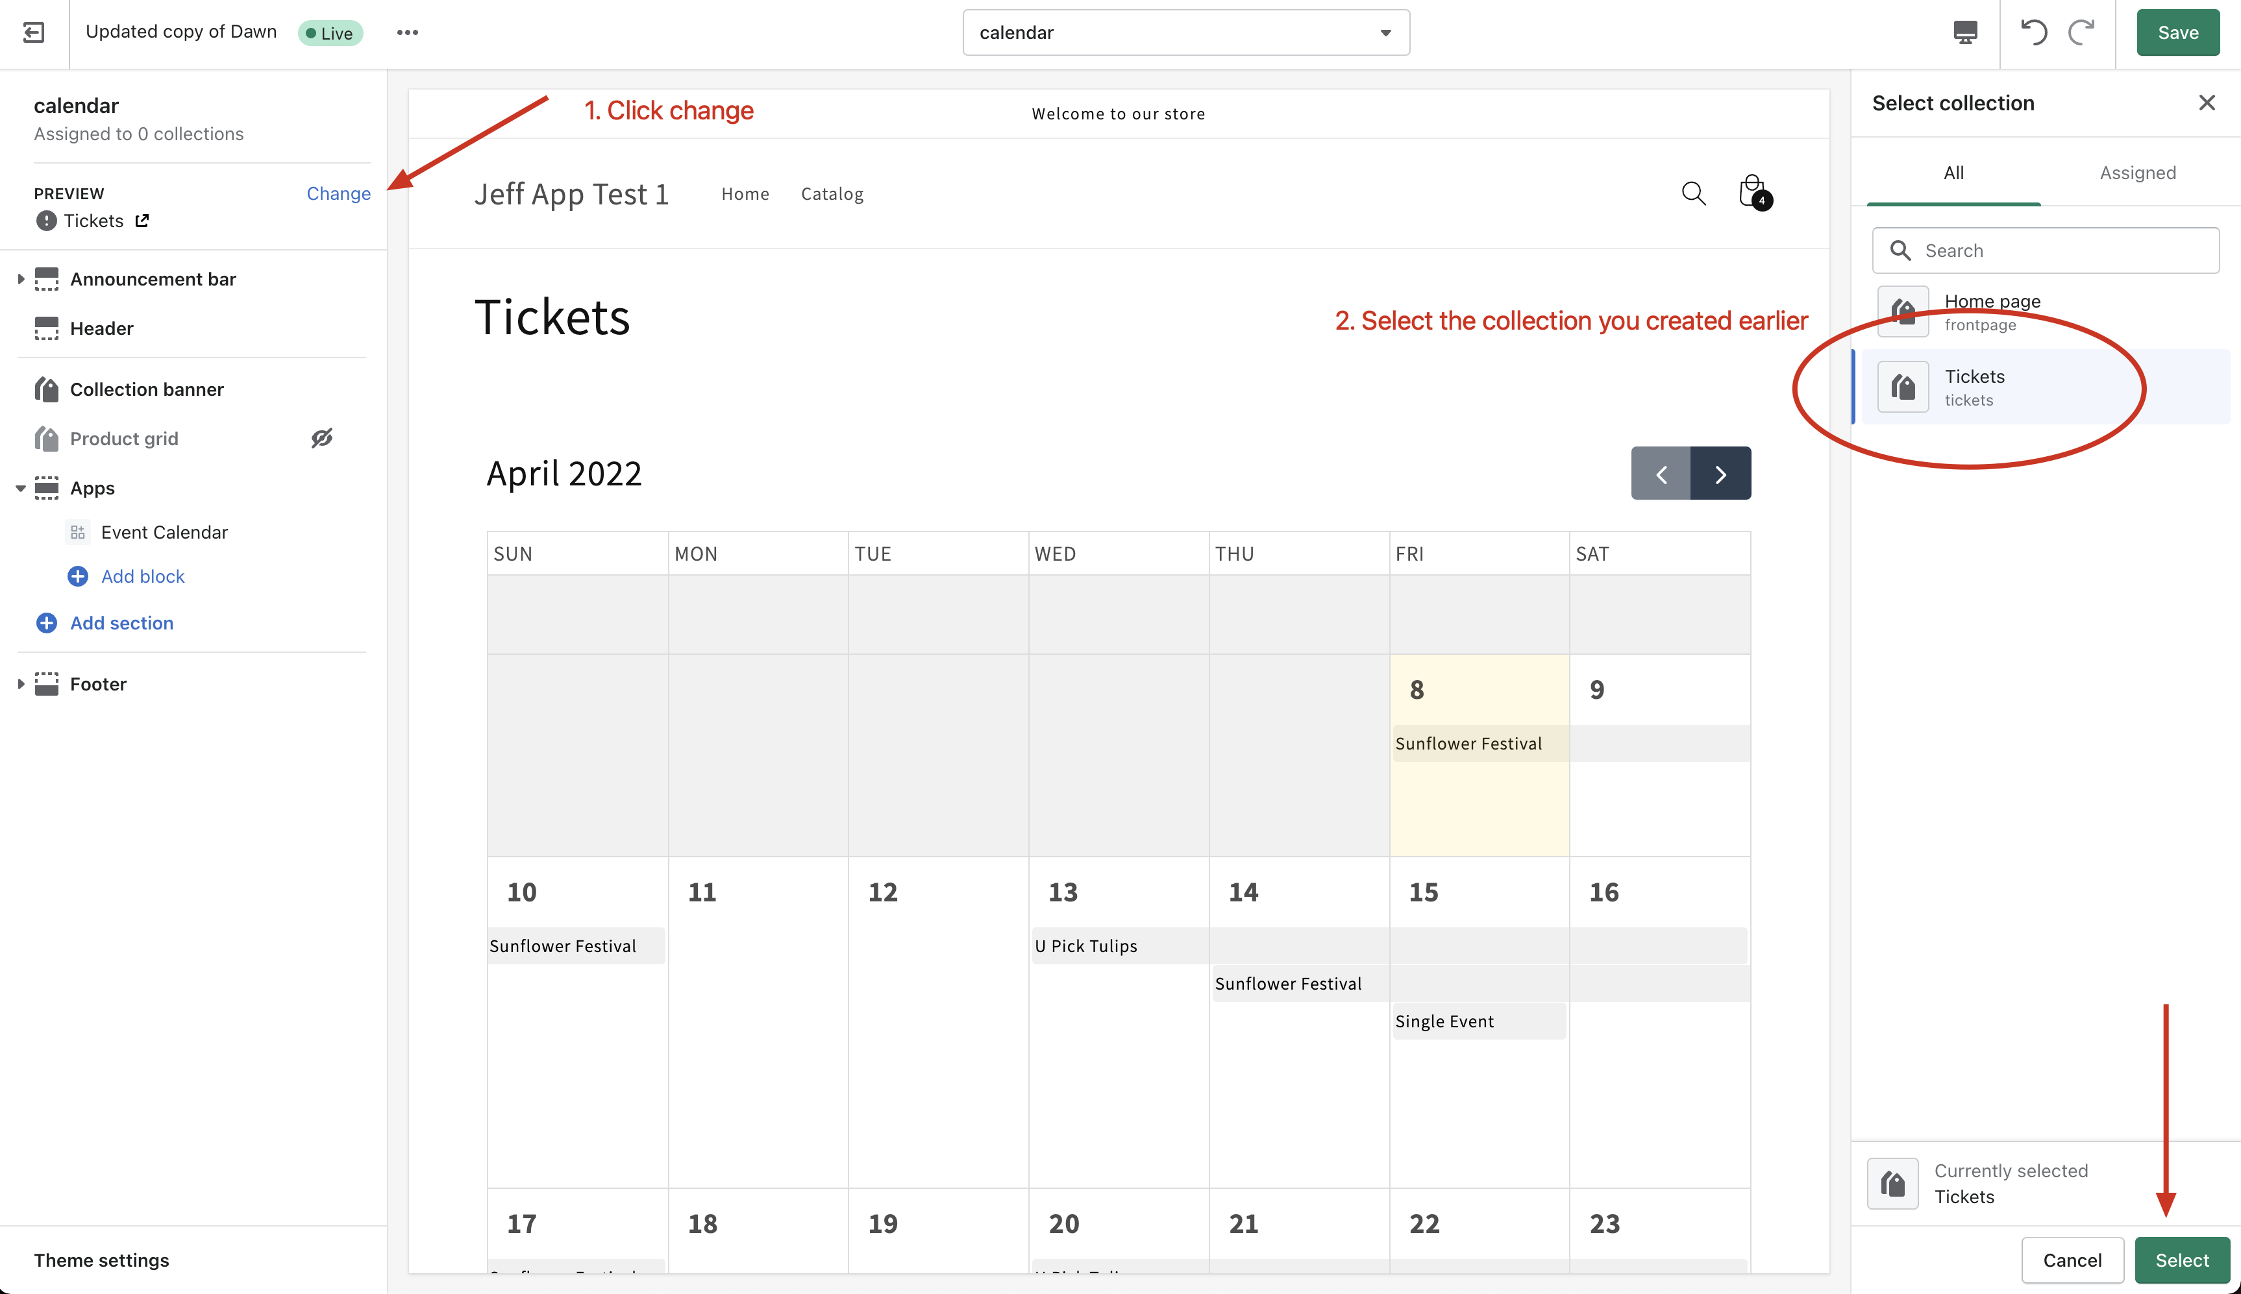
Task: Toggle Product grid visibility eye icon
Action: [x=322, y=438]
